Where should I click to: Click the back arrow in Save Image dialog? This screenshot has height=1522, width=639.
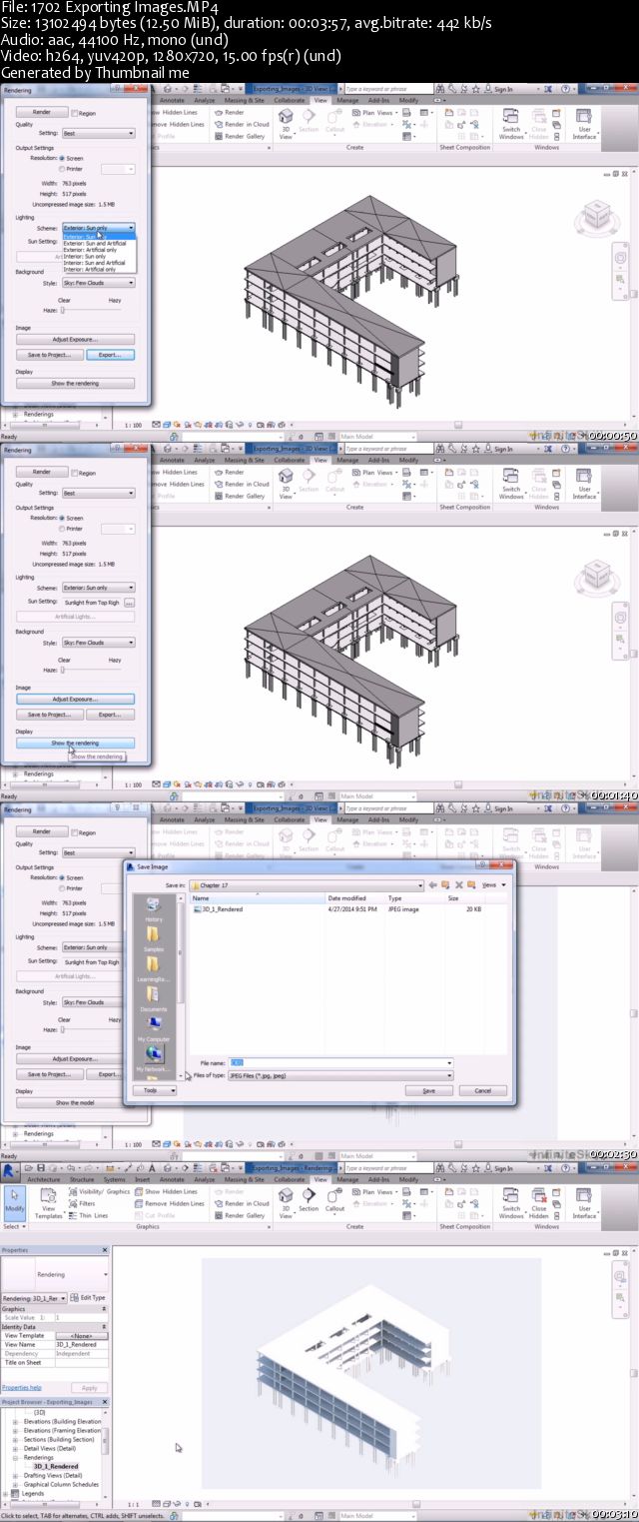433,884
